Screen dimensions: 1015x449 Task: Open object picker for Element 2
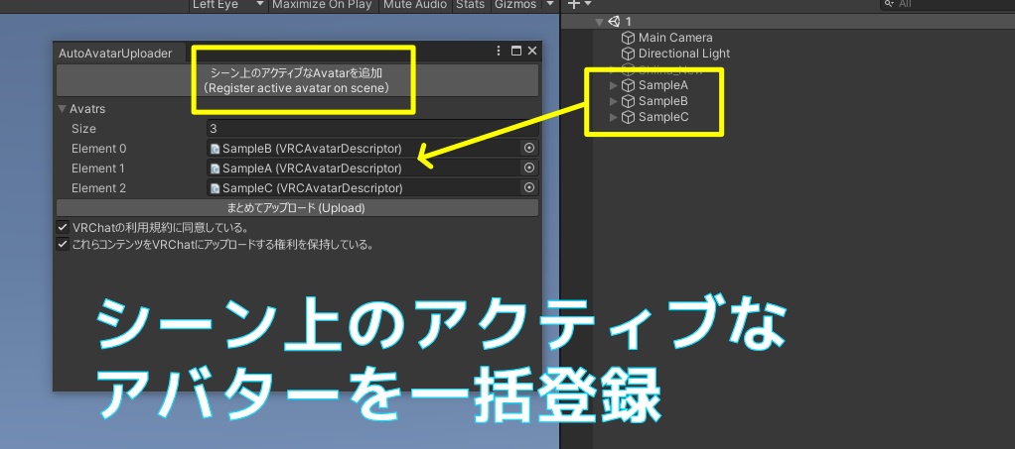(529, 188)
